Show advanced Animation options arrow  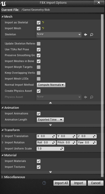click(50, 125)
